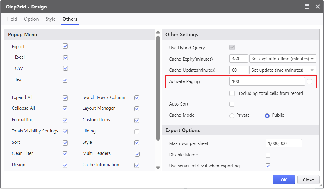Enable the Auto Sort checkbox
This screenshot has width=324, height=189.
(232, 104)
